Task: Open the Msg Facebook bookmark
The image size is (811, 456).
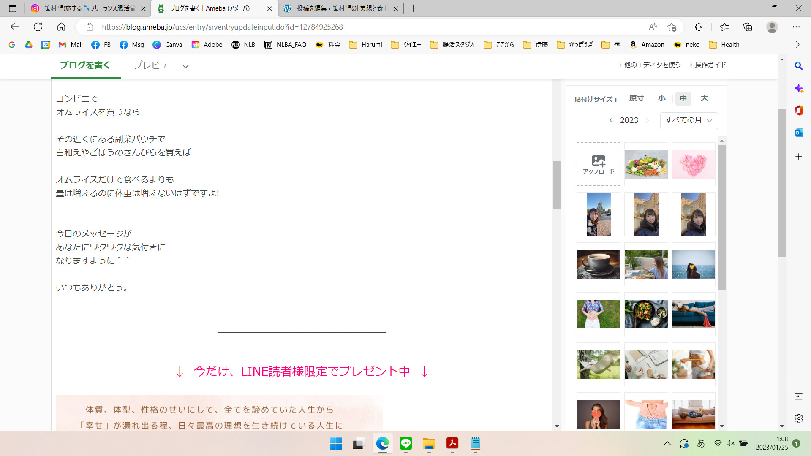Action: click(132, 45)
